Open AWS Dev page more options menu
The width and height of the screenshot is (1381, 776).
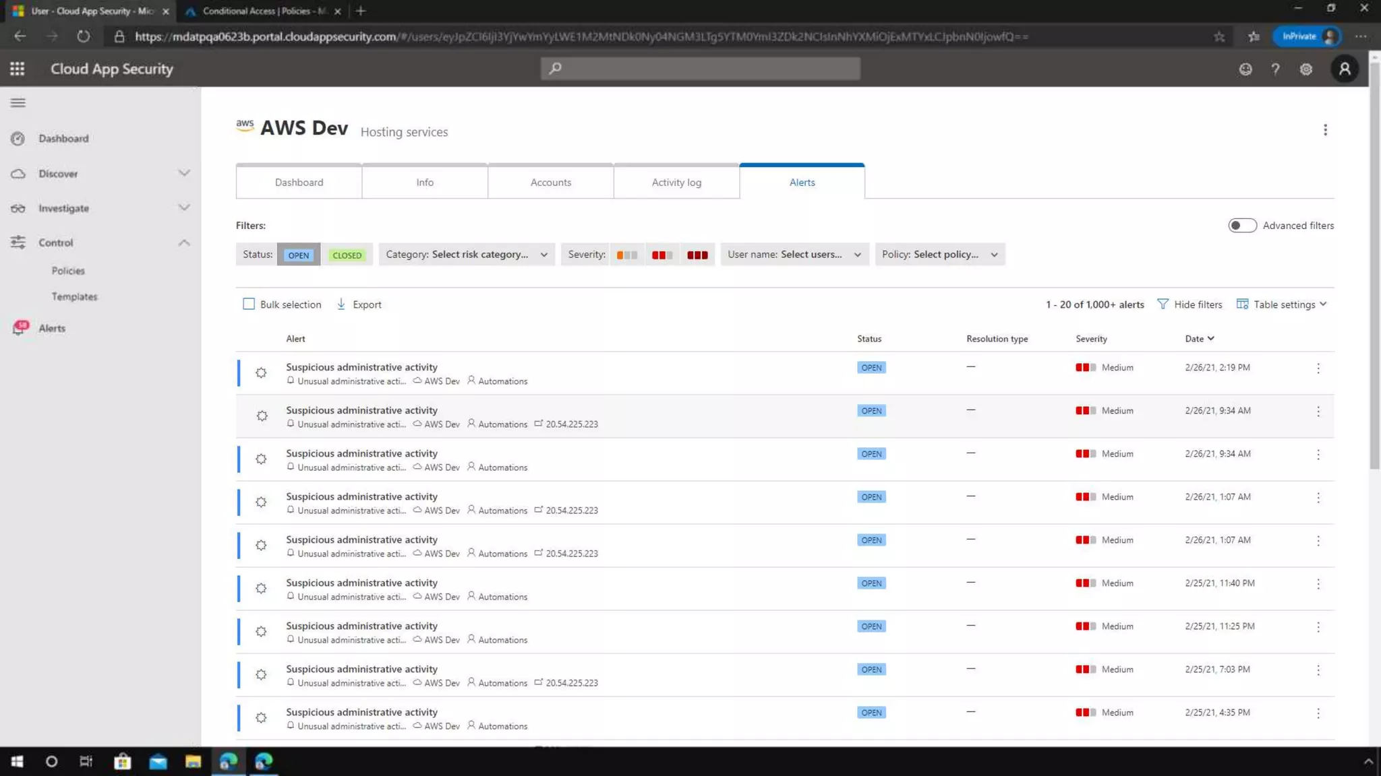pos(1325,130)
